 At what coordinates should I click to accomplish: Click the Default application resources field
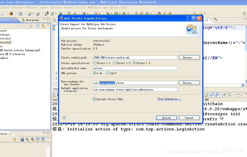pos(135,90)
